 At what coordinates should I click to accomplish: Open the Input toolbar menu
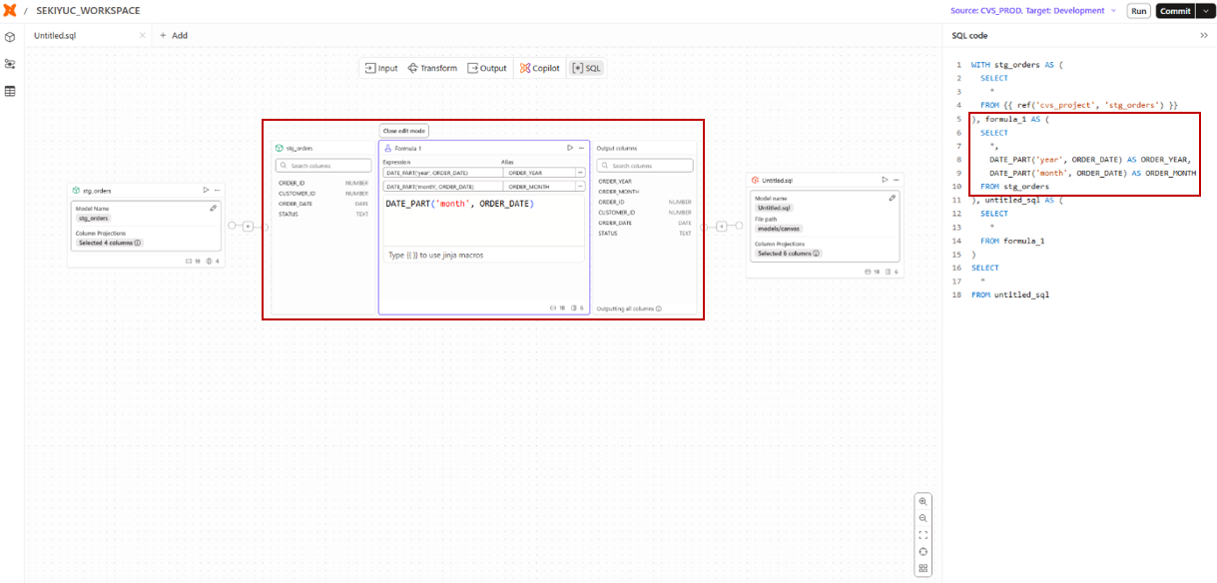click(x=381, y=68)
